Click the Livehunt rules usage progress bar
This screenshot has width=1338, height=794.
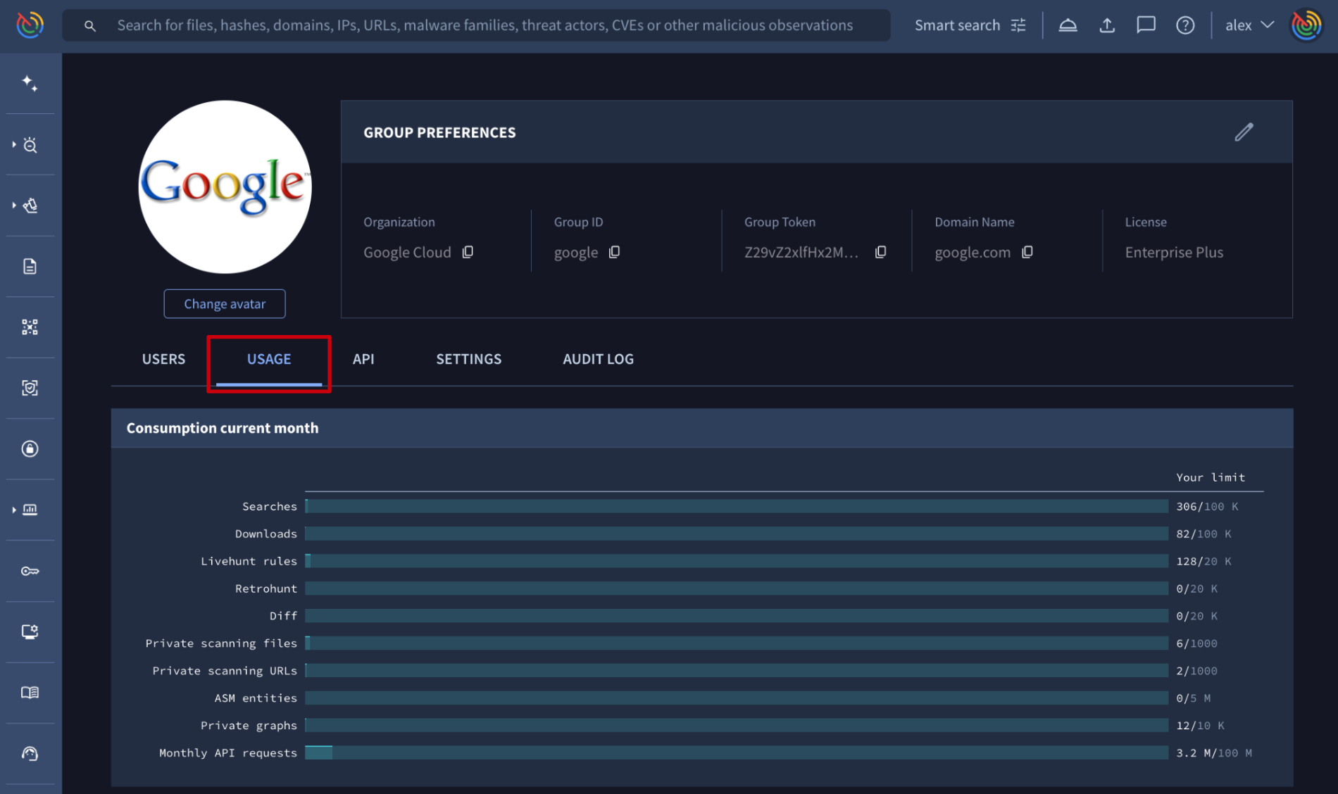coord(737,561)
